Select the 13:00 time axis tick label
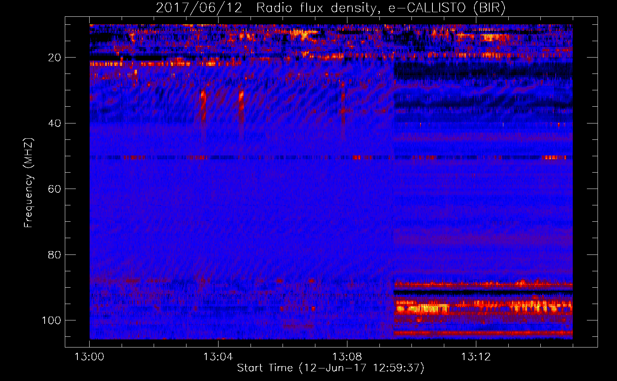Image resolution: width=617 pixels, height=381 pixels. coord(89,357)
